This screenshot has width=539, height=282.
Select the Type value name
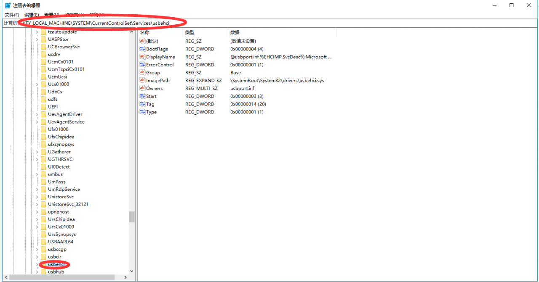(x=152, y=112)
